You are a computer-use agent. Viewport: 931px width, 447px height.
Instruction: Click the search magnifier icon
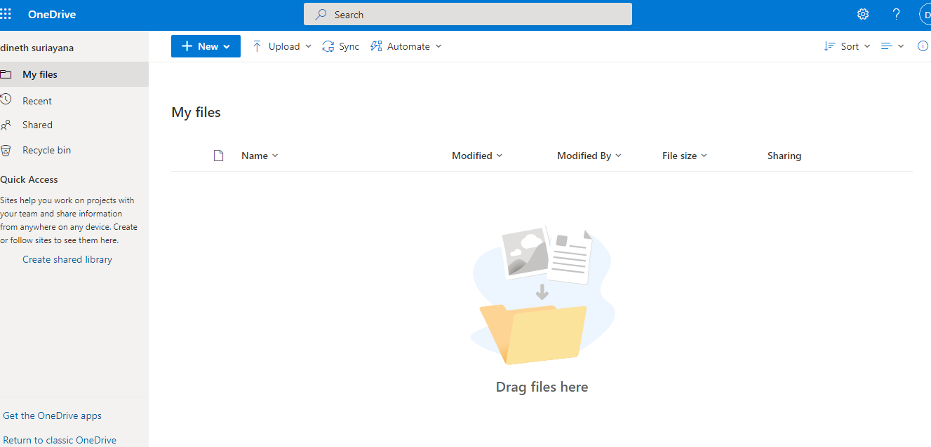tap(321, 15)
